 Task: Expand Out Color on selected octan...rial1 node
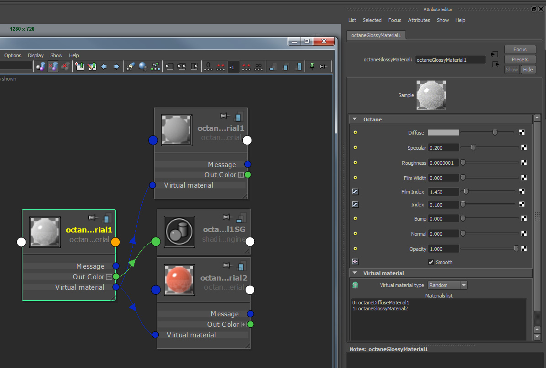(109, 277)
